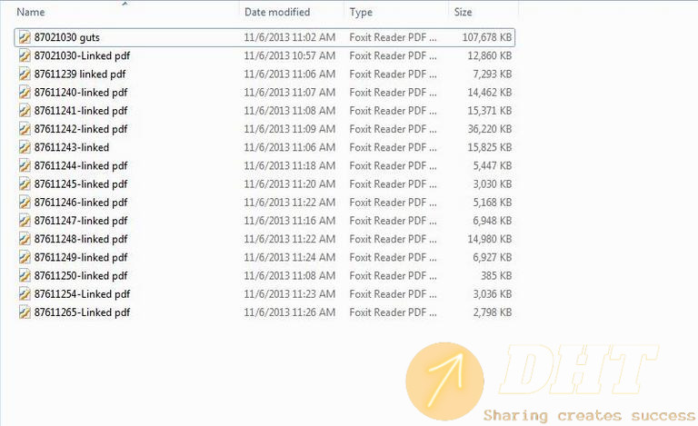Viewport: 698px width, 426px height.
Task: Click PDF icon beside 87611246-linked pdf
Action: click(25, 203)
